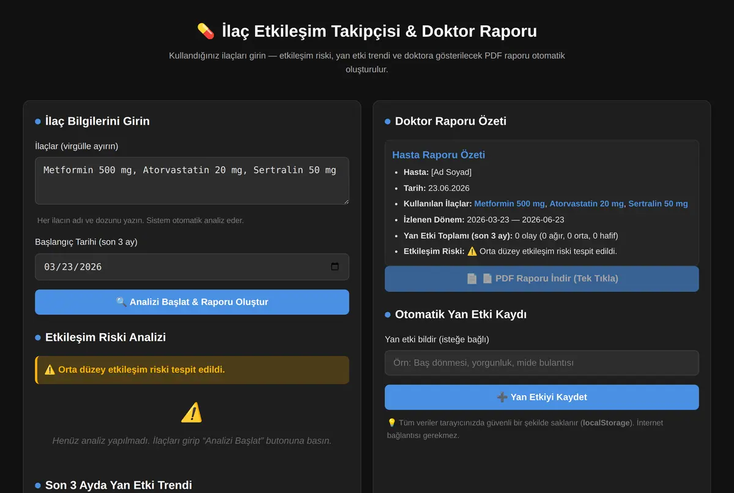Focus the Yan etki bildir input field
This screenshot has width=734, height=493.
tap(542, 363)
